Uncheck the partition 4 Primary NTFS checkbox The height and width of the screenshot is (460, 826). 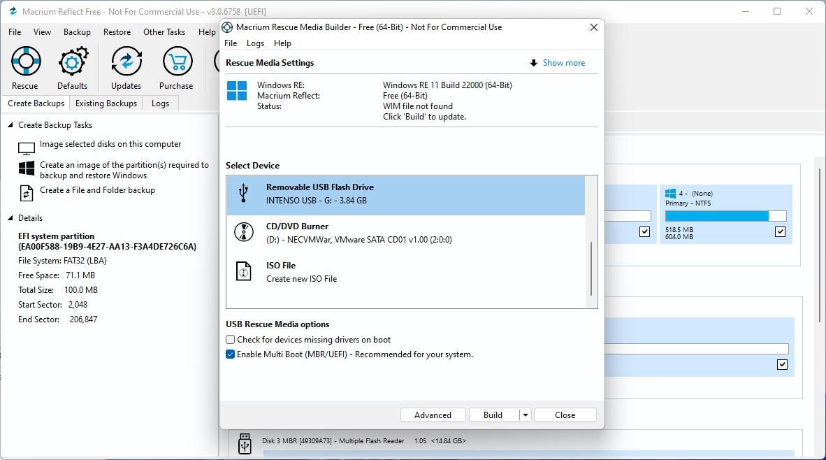[780, 232]
